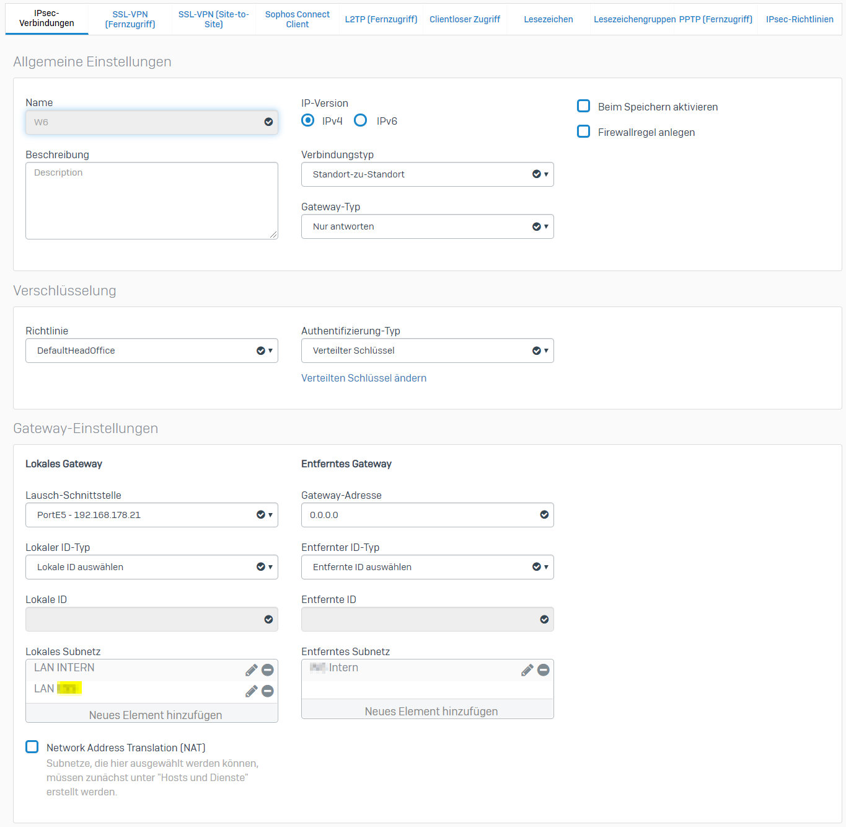
Task: Choose a Lausch-Schnittstelle from dropdown
Action: 151,515
